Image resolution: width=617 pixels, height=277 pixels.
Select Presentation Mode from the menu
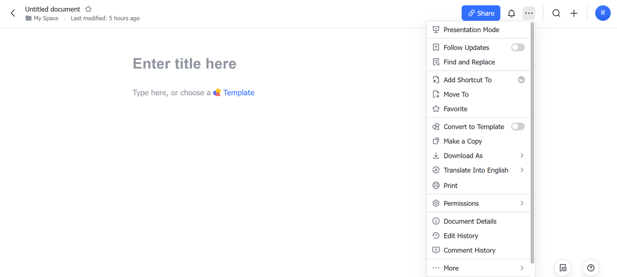[x=471, y=30]
